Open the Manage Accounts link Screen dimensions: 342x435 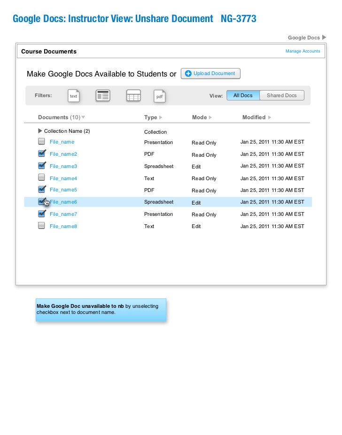[303, 51]
